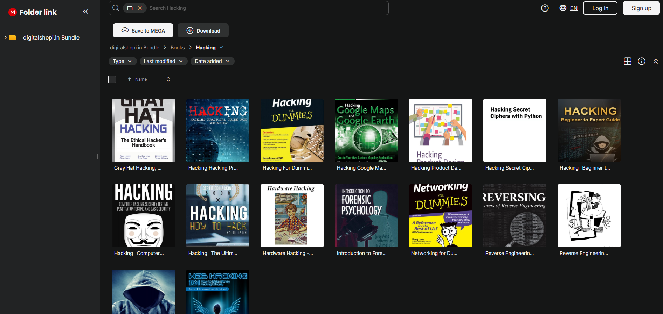Open Hacking Practical Guide for Beginners thumbnail
This screenshot has width=663, height=314.
pyautogui.click(x=218, y=130)
